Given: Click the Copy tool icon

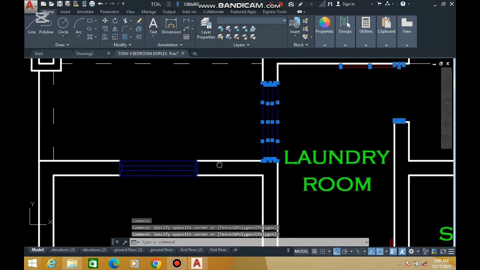Looking at the screenshot, I should (x=105, y=29).
